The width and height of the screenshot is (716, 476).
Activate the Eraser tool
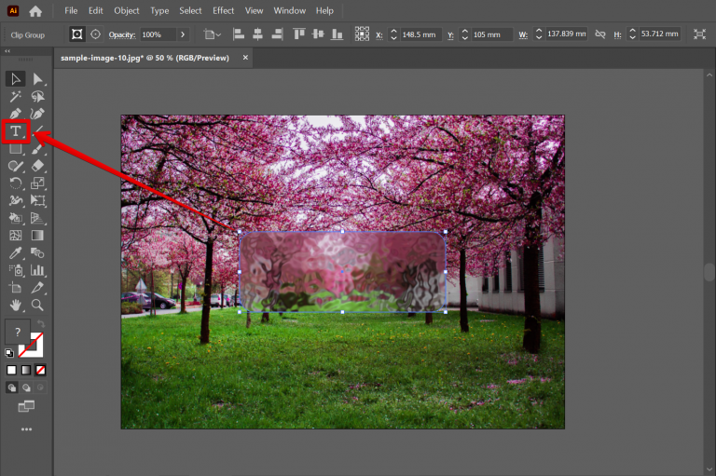coord(38,166)
